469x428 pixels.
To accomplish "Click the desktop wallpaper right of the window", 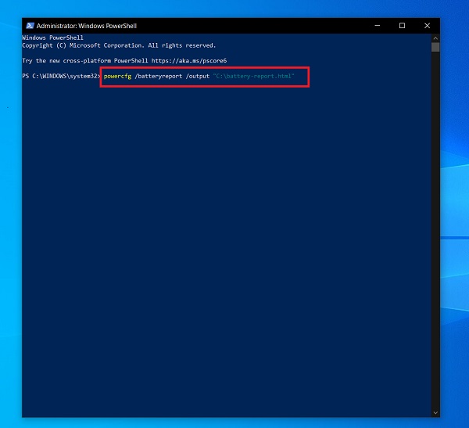I will (x=455, y=235).
